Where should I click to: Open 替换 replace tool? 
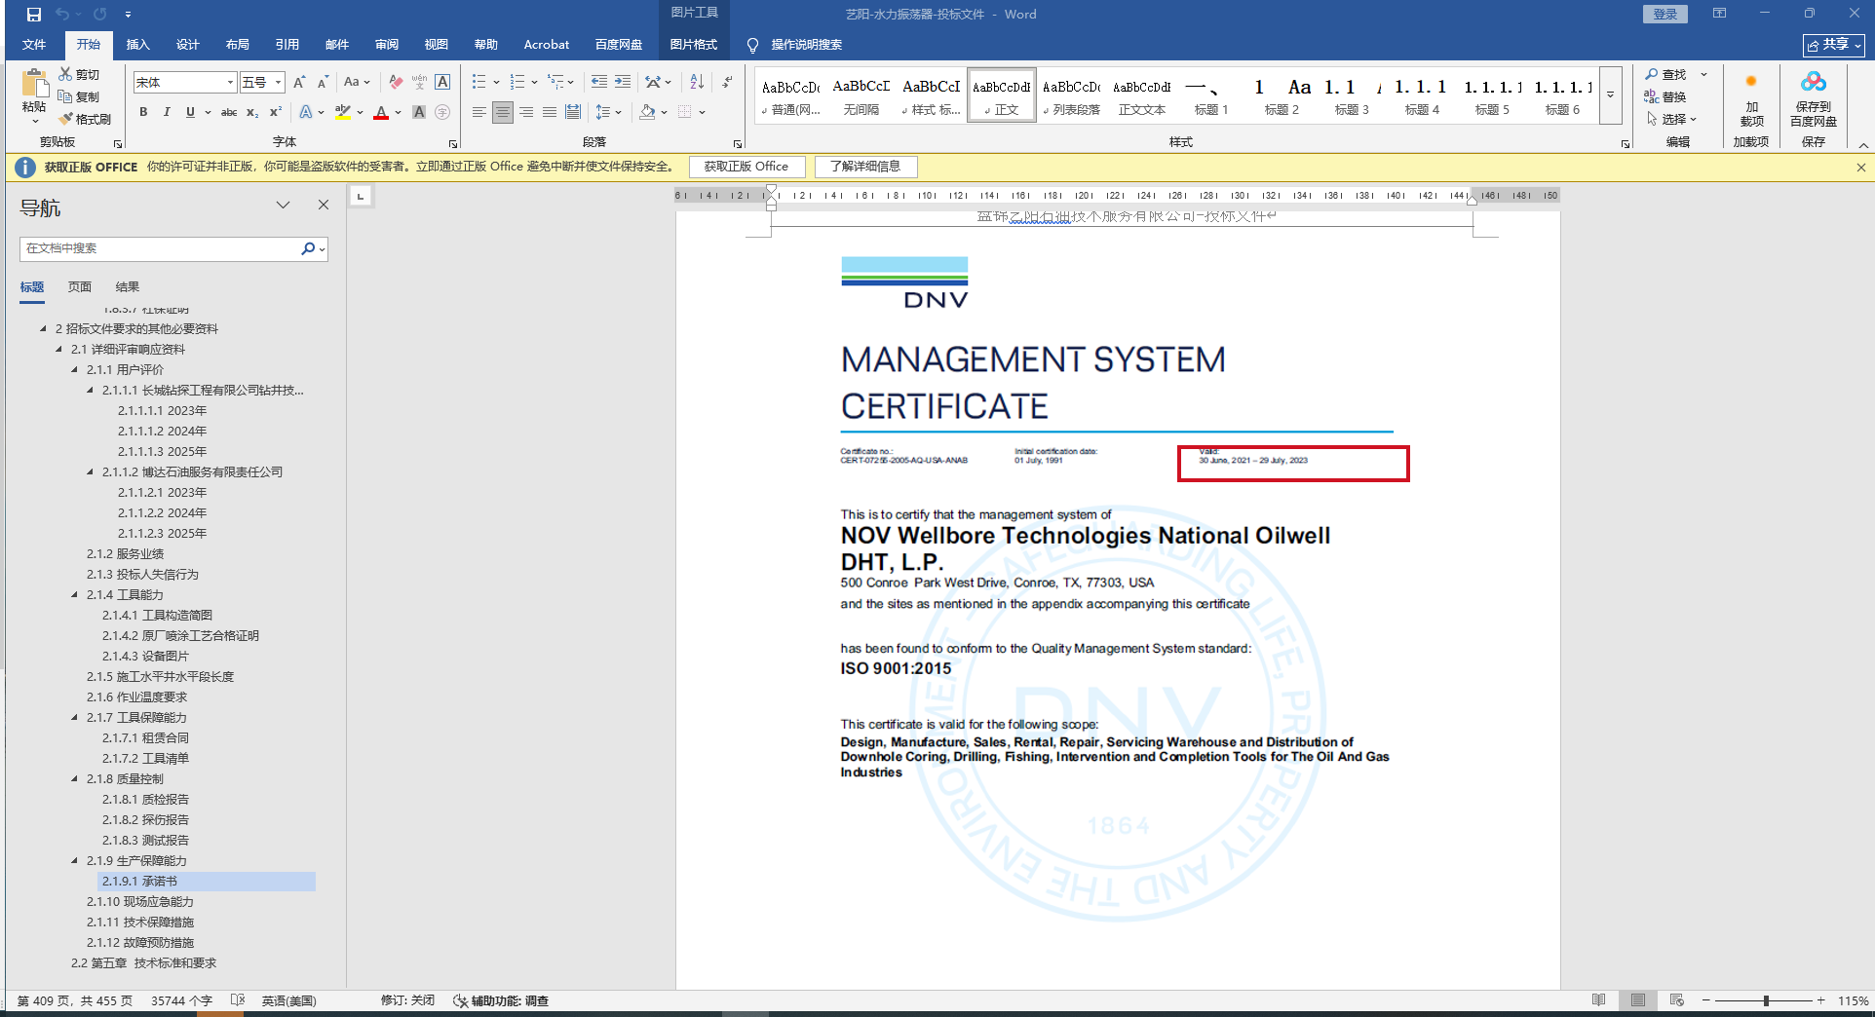[1666, 96]
